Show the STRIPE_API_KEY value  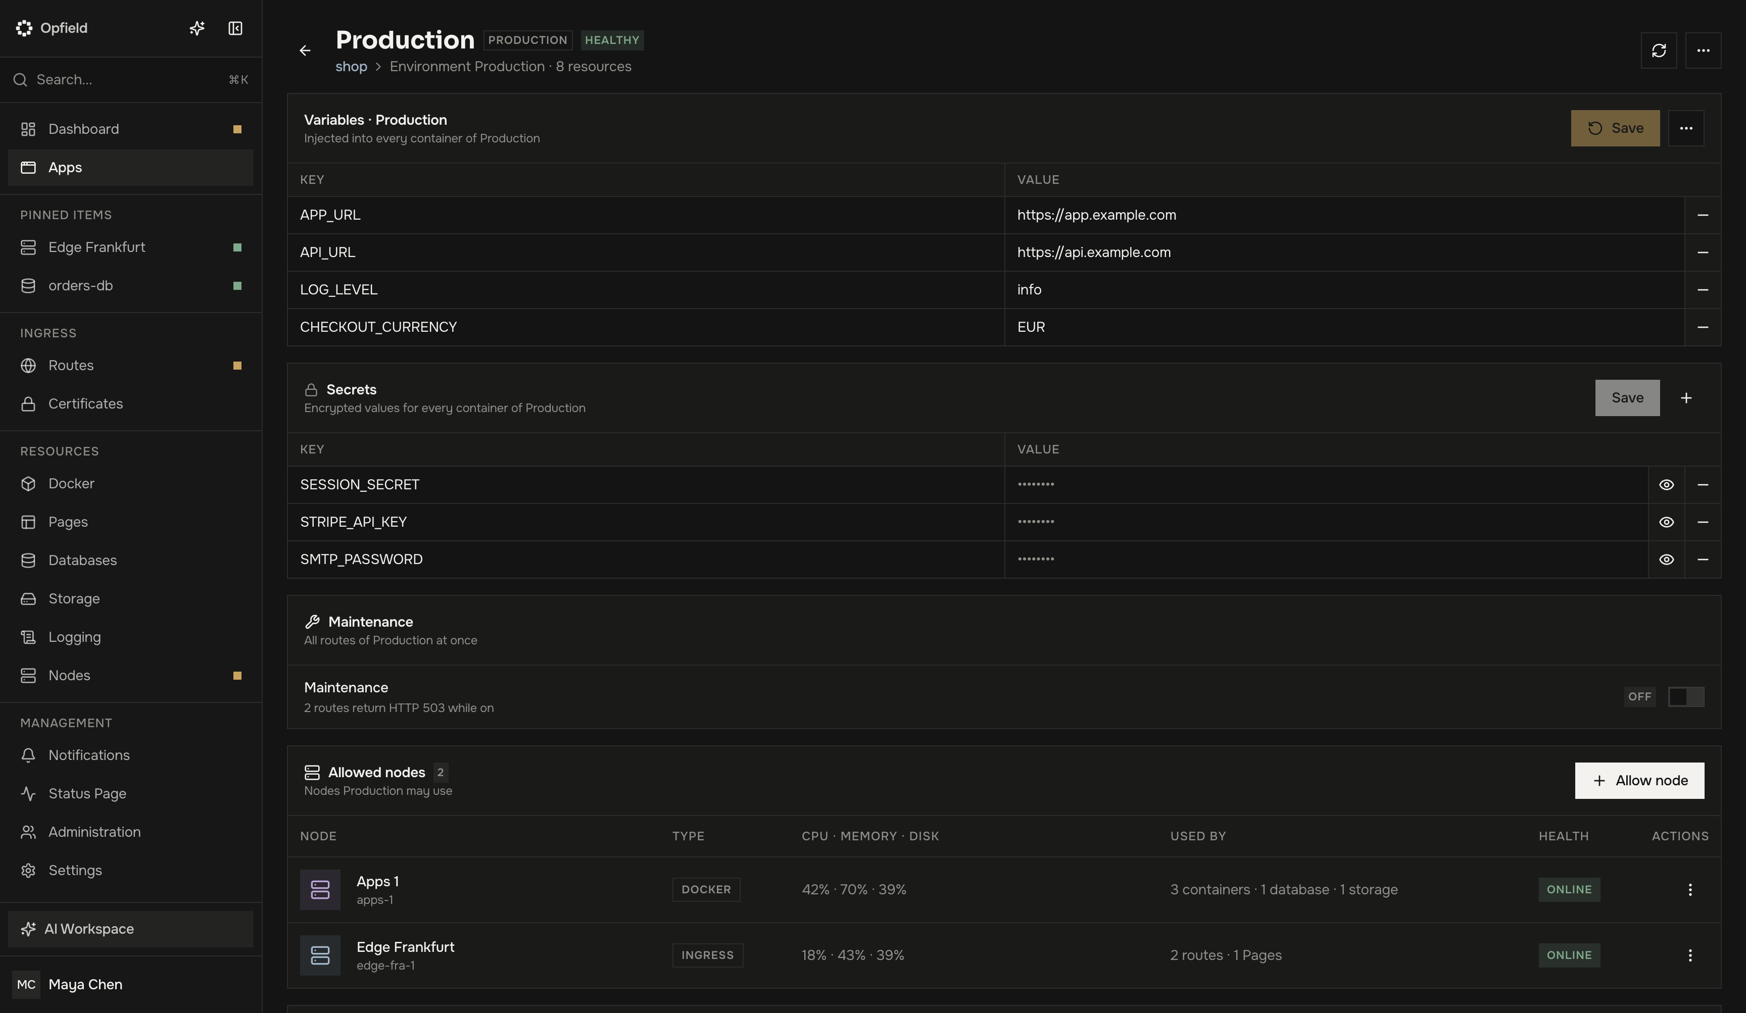point(1666,522)
